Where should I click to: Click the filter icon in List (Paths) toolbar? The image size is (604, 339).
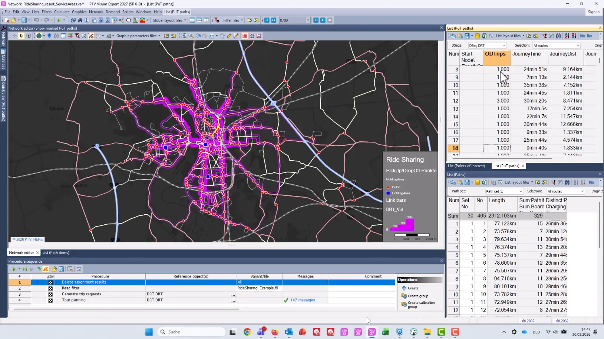click(553, 182)
